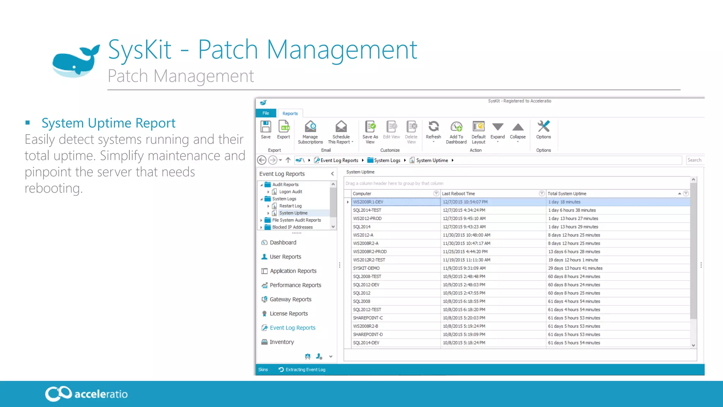Open the navigation history dropdown arrow
This screenshot has height=407, width=723.
pos(280,160)
